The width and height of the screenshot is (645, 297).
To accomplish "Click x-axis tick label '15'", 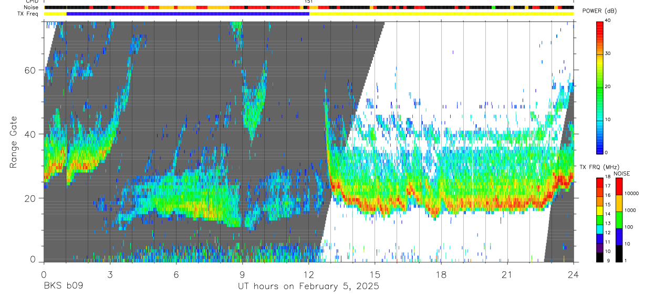I will pos(375,274).
